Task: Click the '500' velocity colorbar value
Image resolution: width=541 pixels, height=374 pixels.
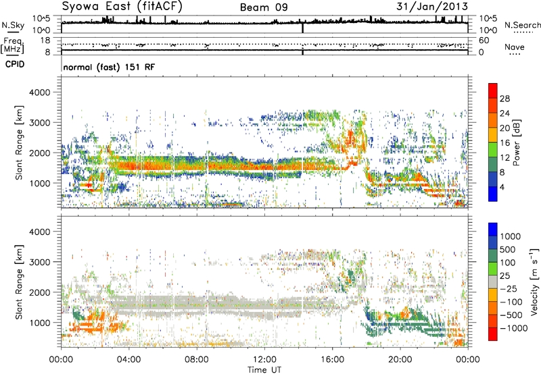Action: pyautogui.click(x=508, y=249)
